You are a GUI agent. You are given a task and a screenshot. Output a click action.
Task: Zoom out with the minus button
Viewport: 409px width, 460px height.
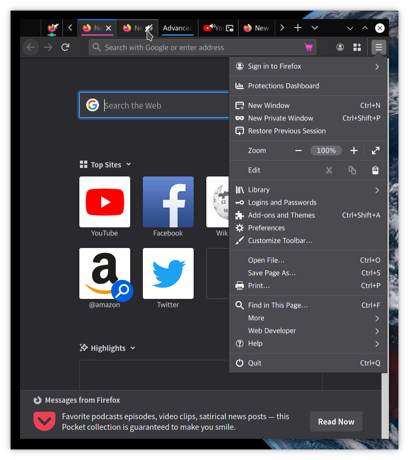click(298, 151)
